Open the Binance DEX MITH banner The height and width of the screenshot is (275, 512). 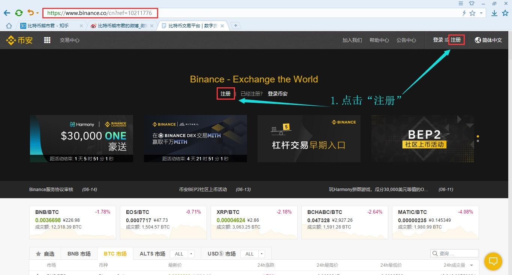pos(195,139)
